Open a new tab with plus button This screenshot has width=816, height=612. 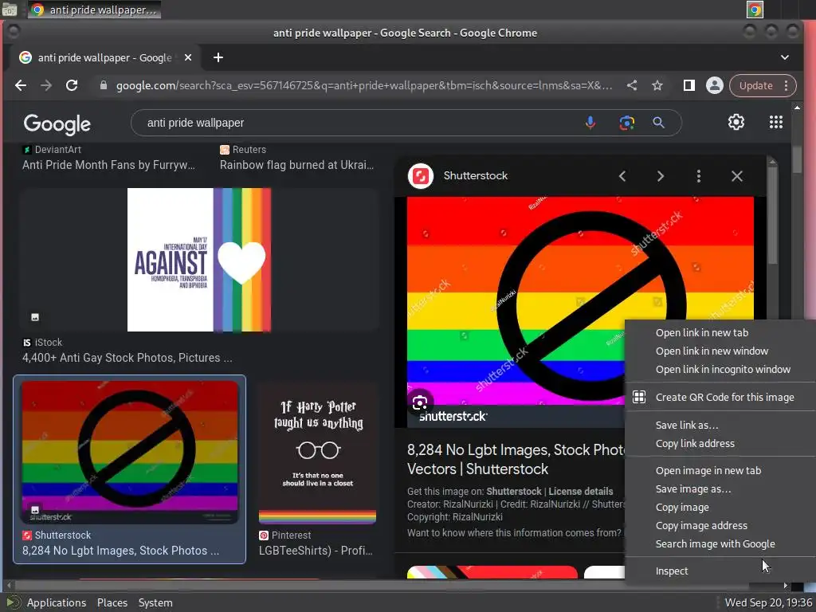[218, 57]
